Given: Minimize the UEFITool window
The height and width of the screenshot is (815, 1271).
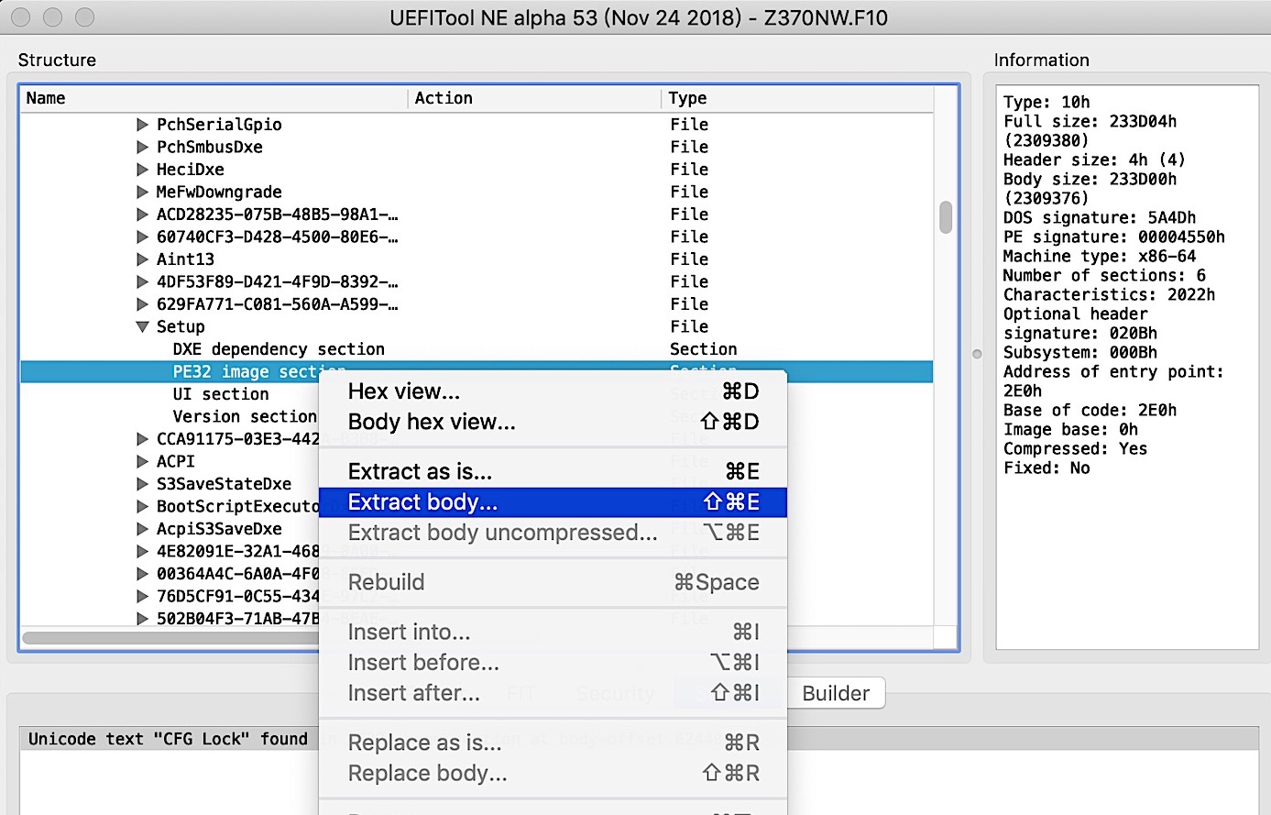Looking at the screenshot, I should pyautogui.click(x=53, y=17).
